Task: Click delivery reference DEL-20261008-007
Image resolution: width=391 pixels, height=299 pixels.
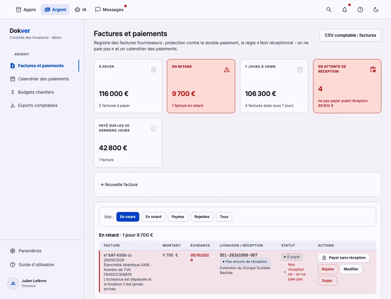Action: tap(239, 255)
